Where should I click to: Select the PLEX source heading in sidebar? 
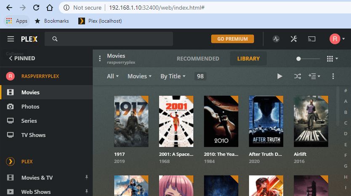pos(27,162)
